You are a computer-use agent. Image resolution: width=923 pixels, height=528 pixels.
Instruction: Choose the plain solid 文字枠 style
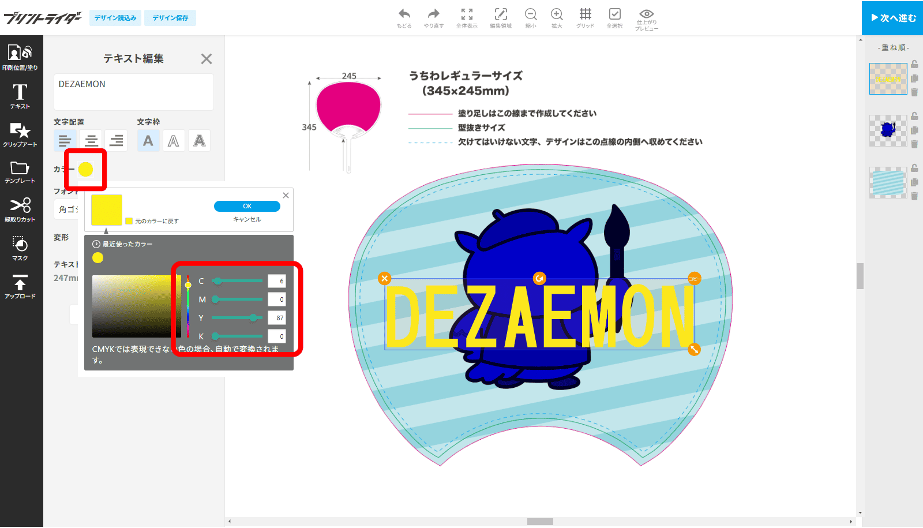[x=148, y=140]
